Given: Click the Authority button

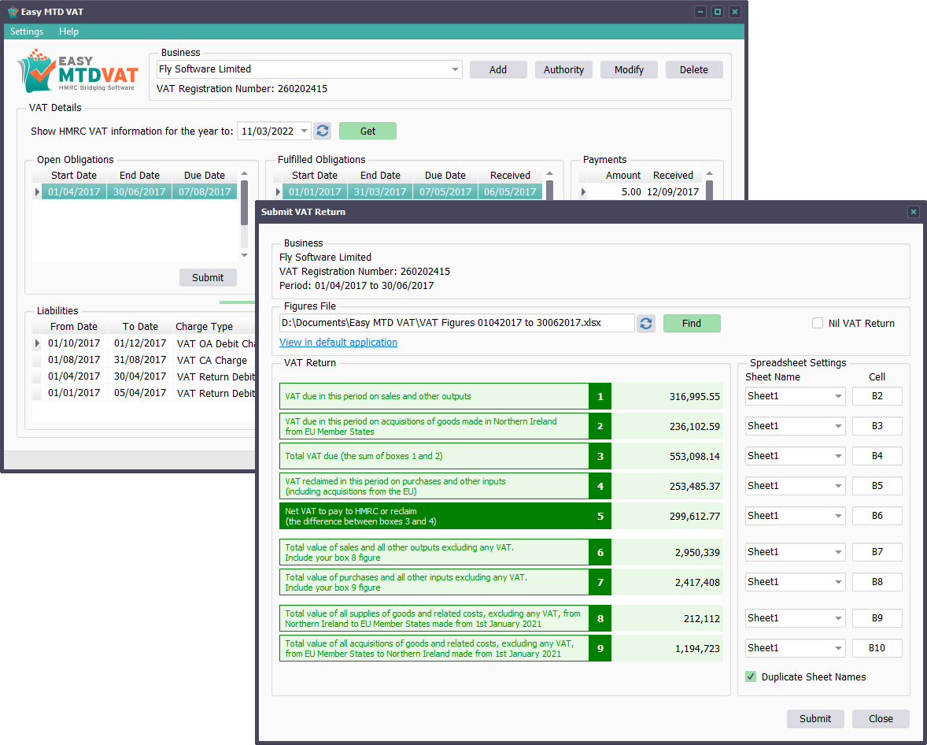Looking at the screenshot, I should [x=563, y=69].
